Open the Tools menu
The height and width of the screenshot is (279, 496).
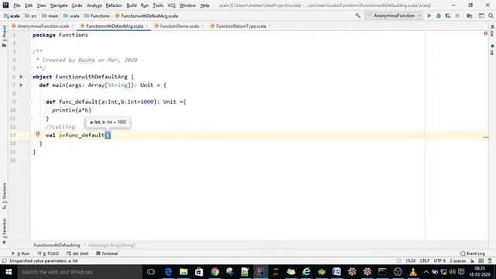click(158, 5)
